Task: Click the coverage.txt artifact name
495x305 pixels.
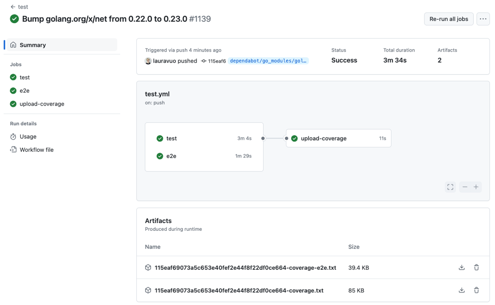Action: pos(239,291)
